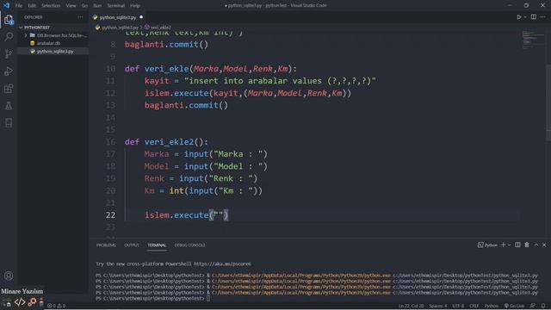Open the Selection menu
This screenshot has width=551, height=310.
point(51,6)
